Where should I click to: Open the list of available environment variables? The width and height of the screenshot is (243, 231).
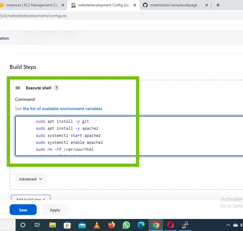coord(62,109)
